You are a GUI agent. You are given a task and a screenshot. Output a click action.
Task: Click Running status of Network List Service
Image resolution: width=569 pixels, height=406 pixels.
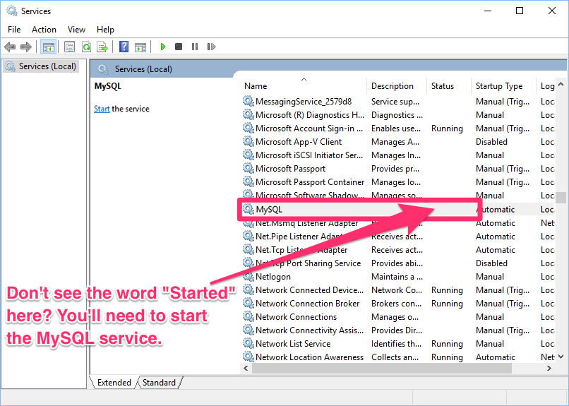click(447, 344)
